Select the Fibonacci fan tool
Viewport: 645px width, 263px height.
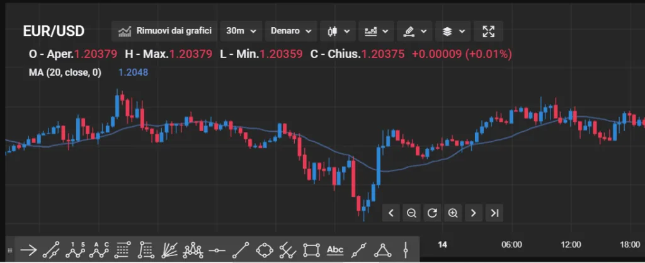tap(169, 249)
